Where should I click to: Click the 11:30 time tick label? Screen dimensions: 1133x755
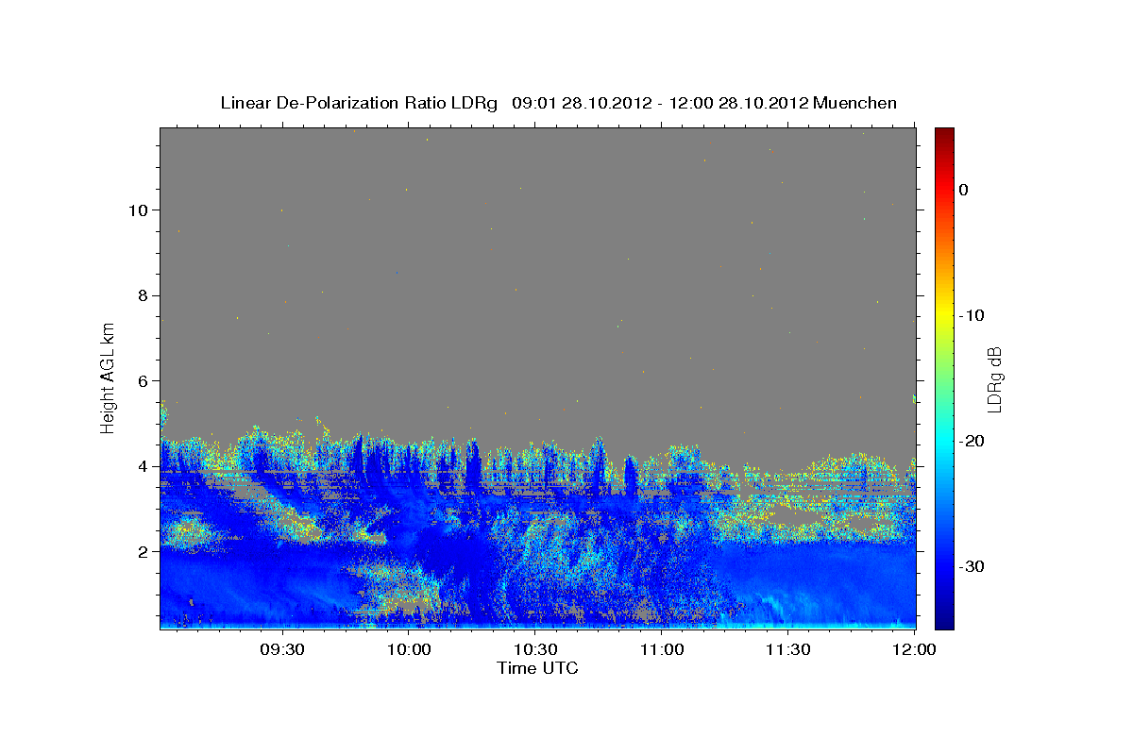788,650
